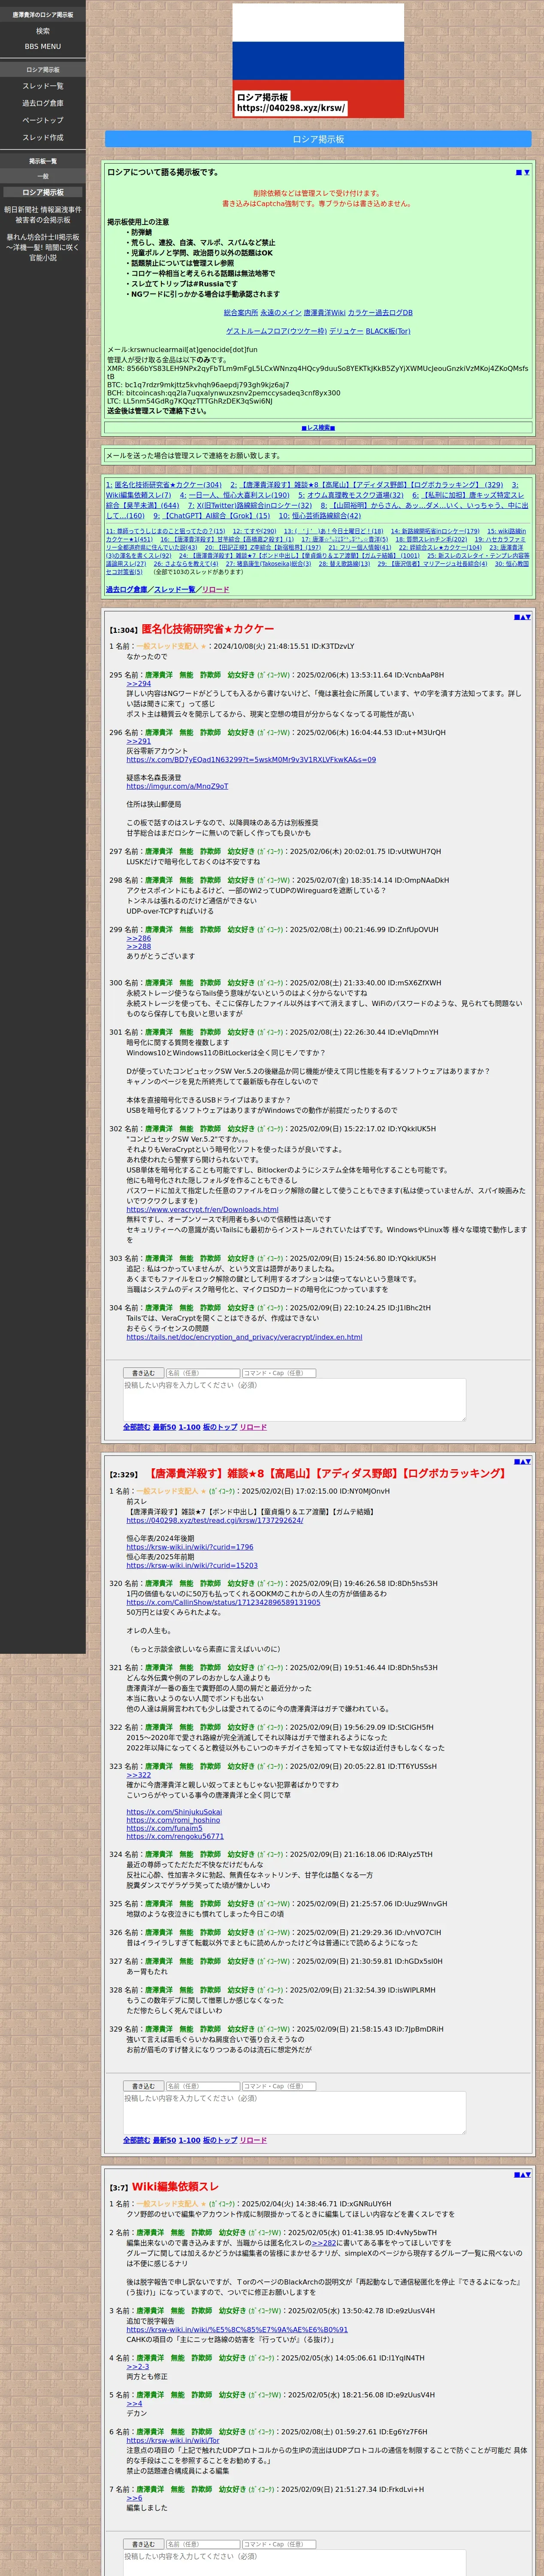This screenshot has width=544, height=2576.
Task: Click リロード below the thread list
Action: tap(215, 589)
